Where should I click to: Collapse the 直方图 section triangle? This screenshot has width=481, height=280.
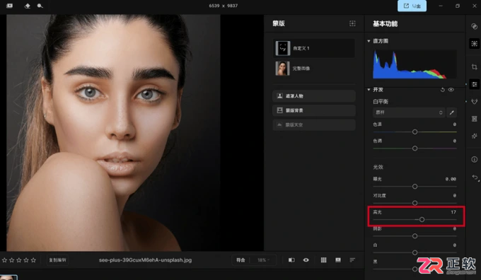369,41
